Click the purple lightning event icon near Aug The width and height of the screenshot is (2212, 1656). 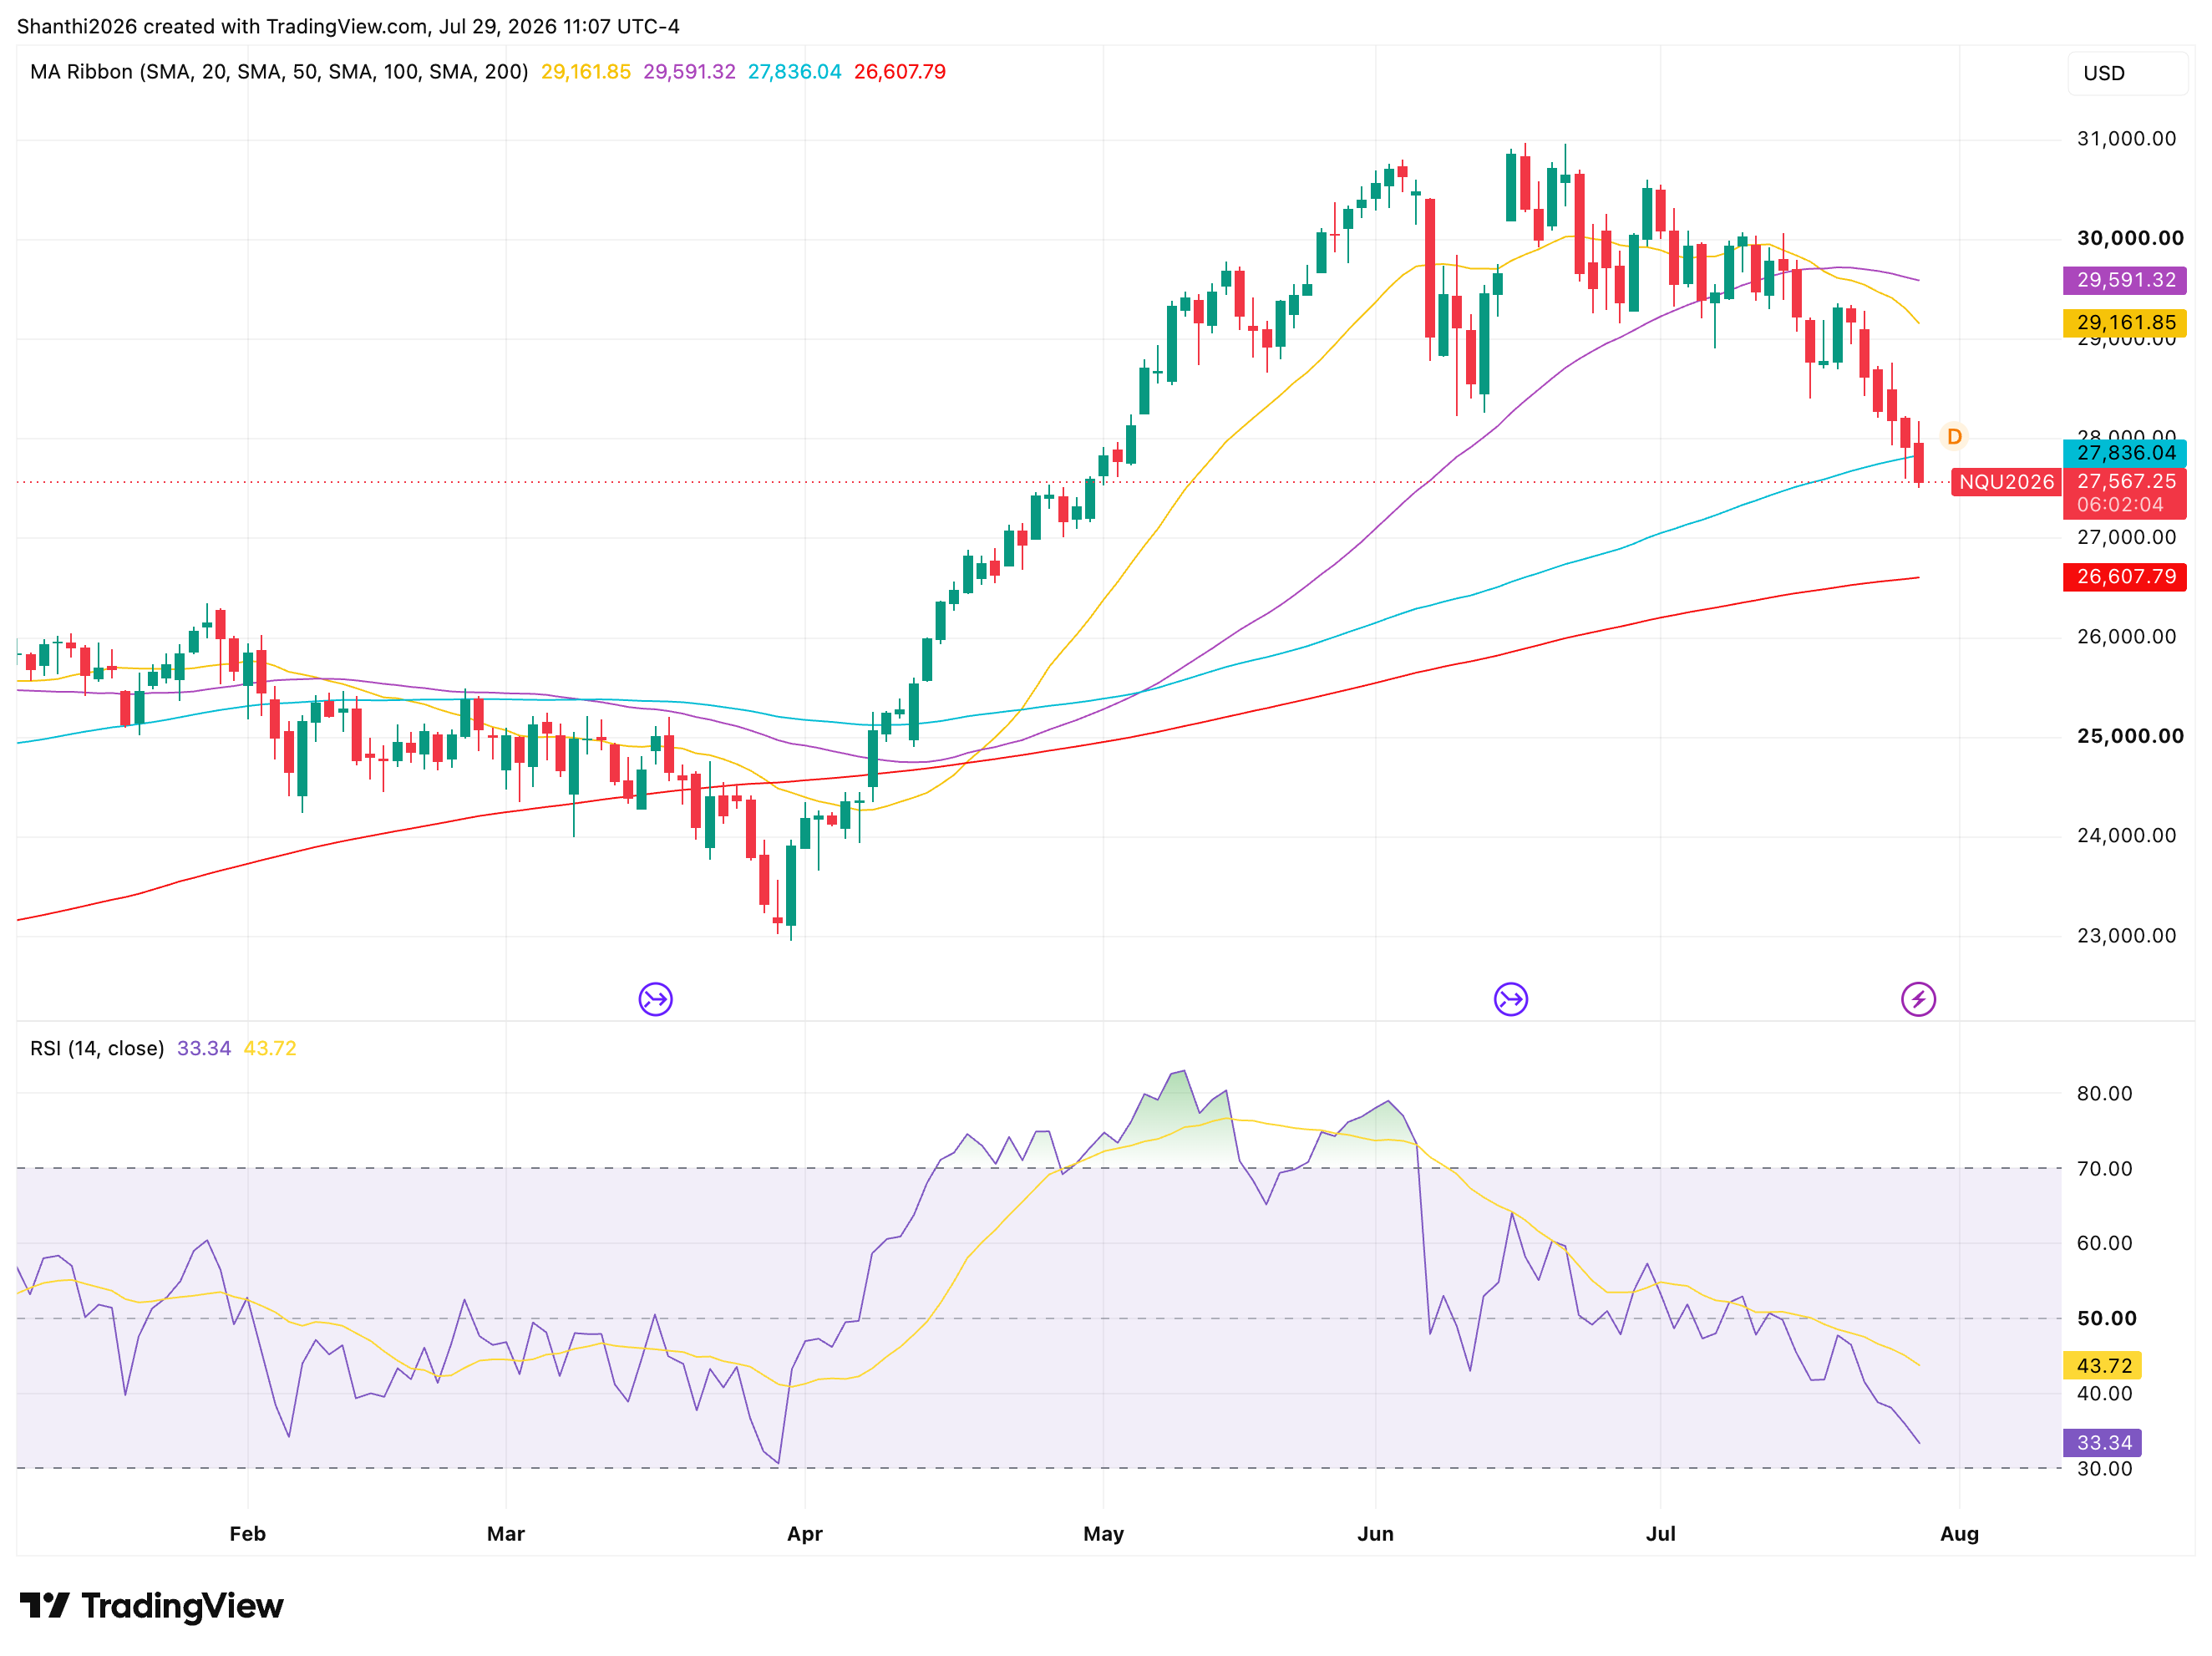coord(1918,998)
